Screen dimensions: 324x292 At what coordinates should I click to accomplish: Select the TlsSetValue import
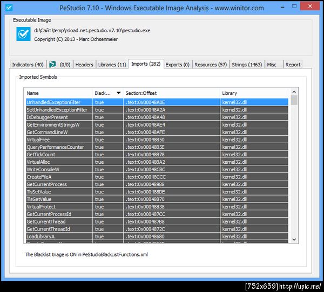[x=157, y=192]
